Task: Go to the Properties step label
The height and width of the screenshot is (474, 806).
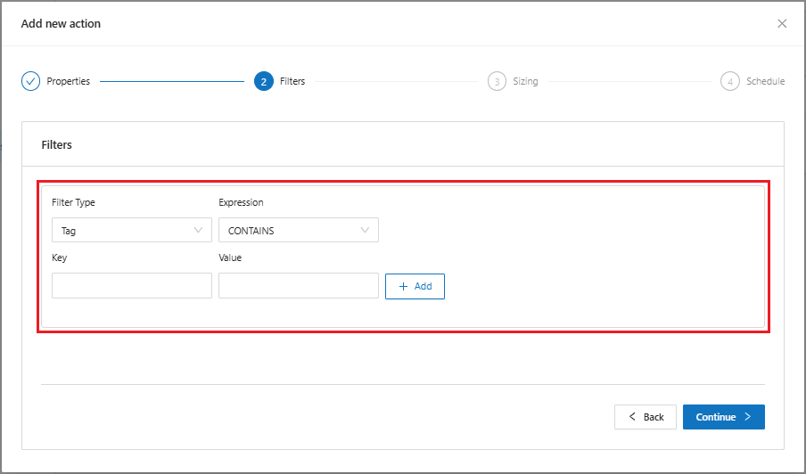Action: tap(69, 81)
